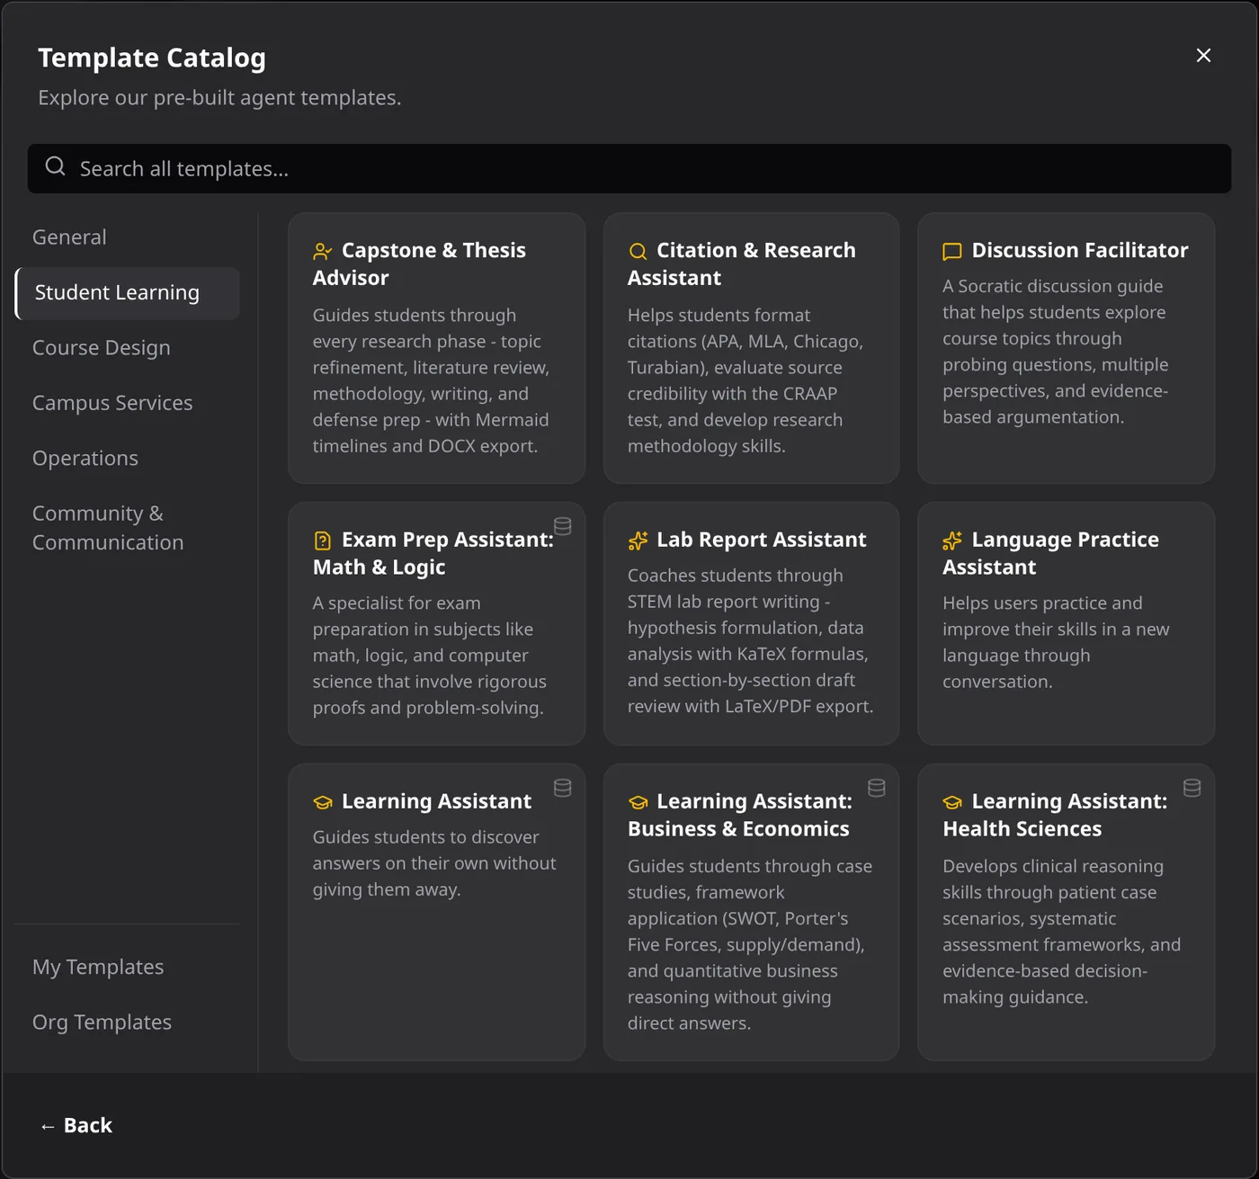This screenshot has height=1179, width=1259.
Task: Pick the Discussion Facilitator title
Action: click(x=1080, y=251)
